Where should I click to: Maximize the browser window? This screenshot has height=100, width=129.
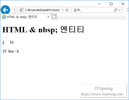click(x=111, y=4)
